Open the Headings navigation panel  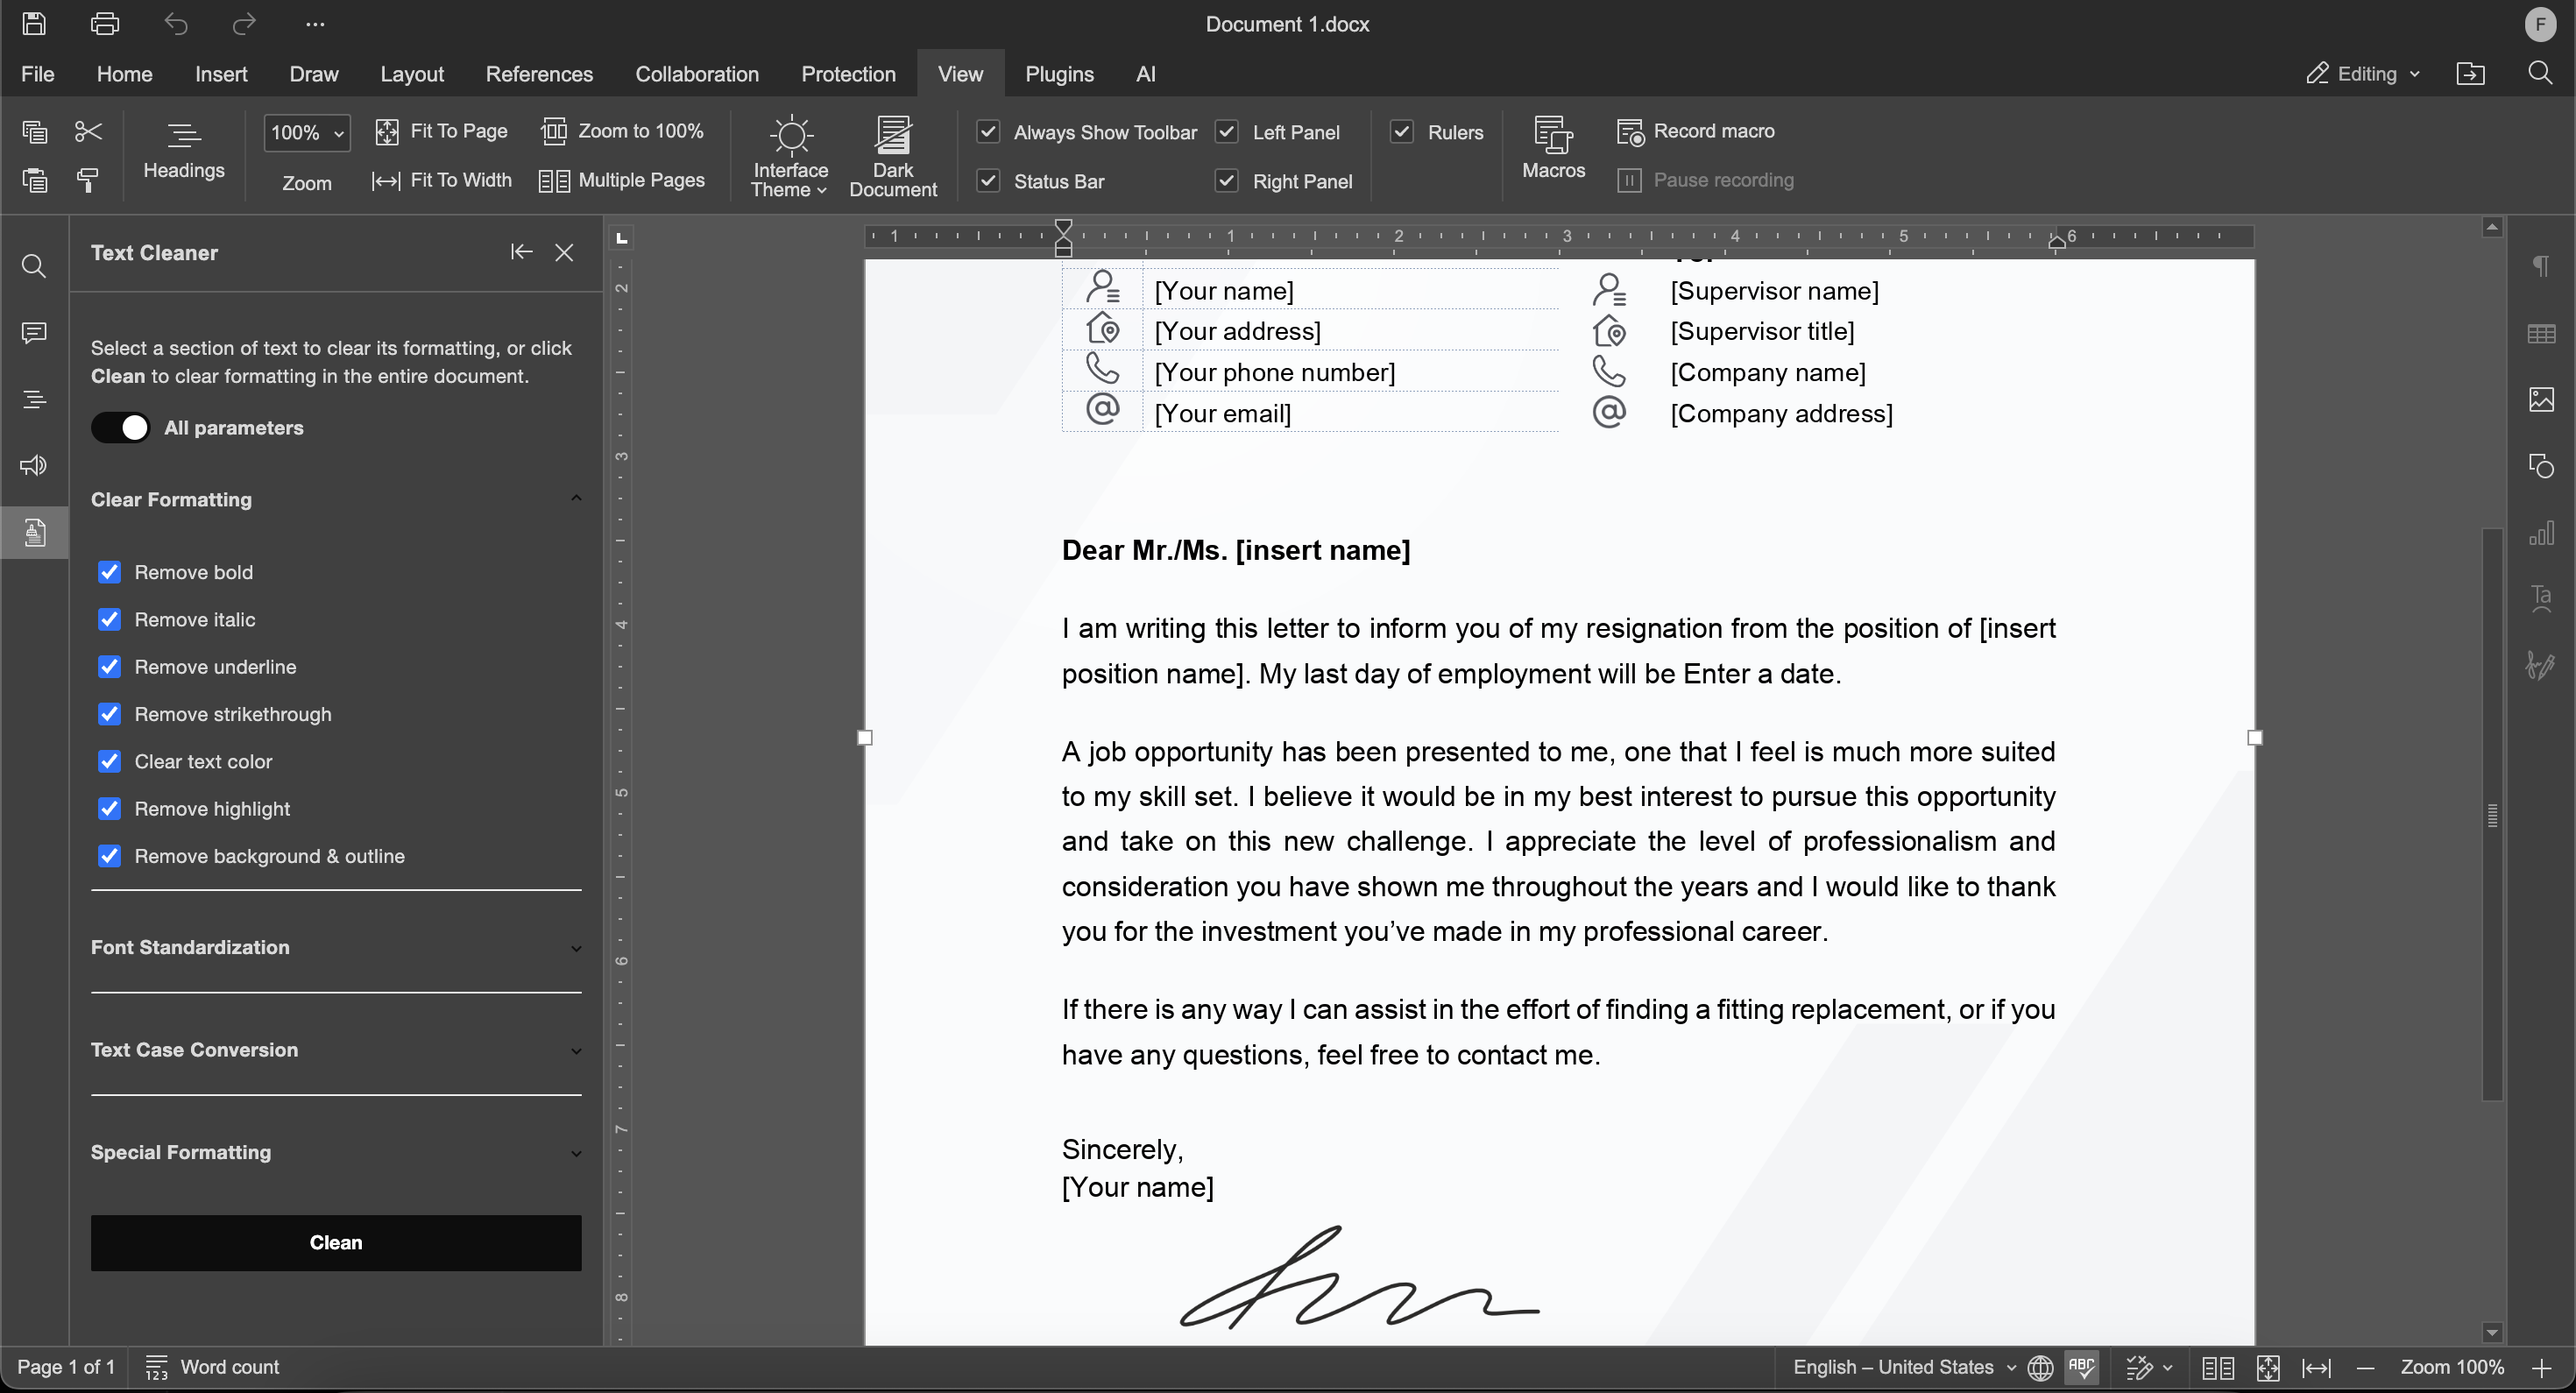point(33,399)
